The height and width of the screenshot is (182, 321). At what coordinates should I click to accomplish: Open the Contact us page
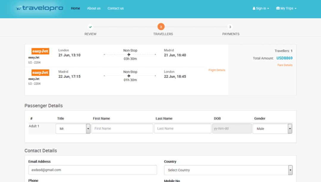[115, 8]
